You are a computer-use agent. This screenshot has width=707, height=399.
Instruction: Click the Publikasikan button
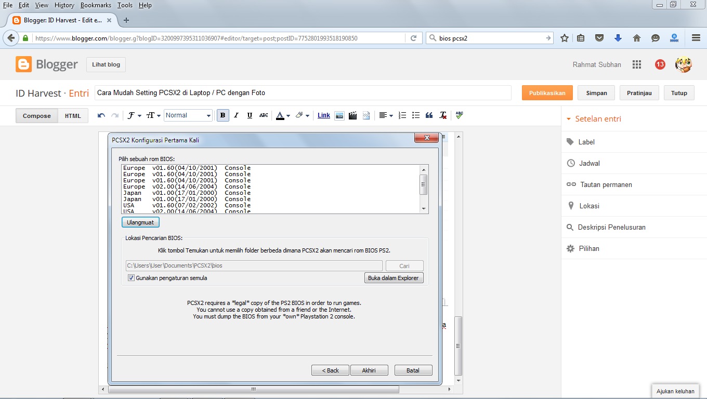point(547,93)
